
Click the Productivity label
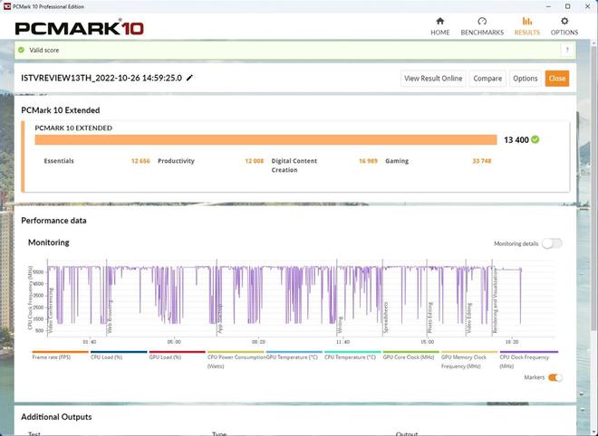(176, 161)
